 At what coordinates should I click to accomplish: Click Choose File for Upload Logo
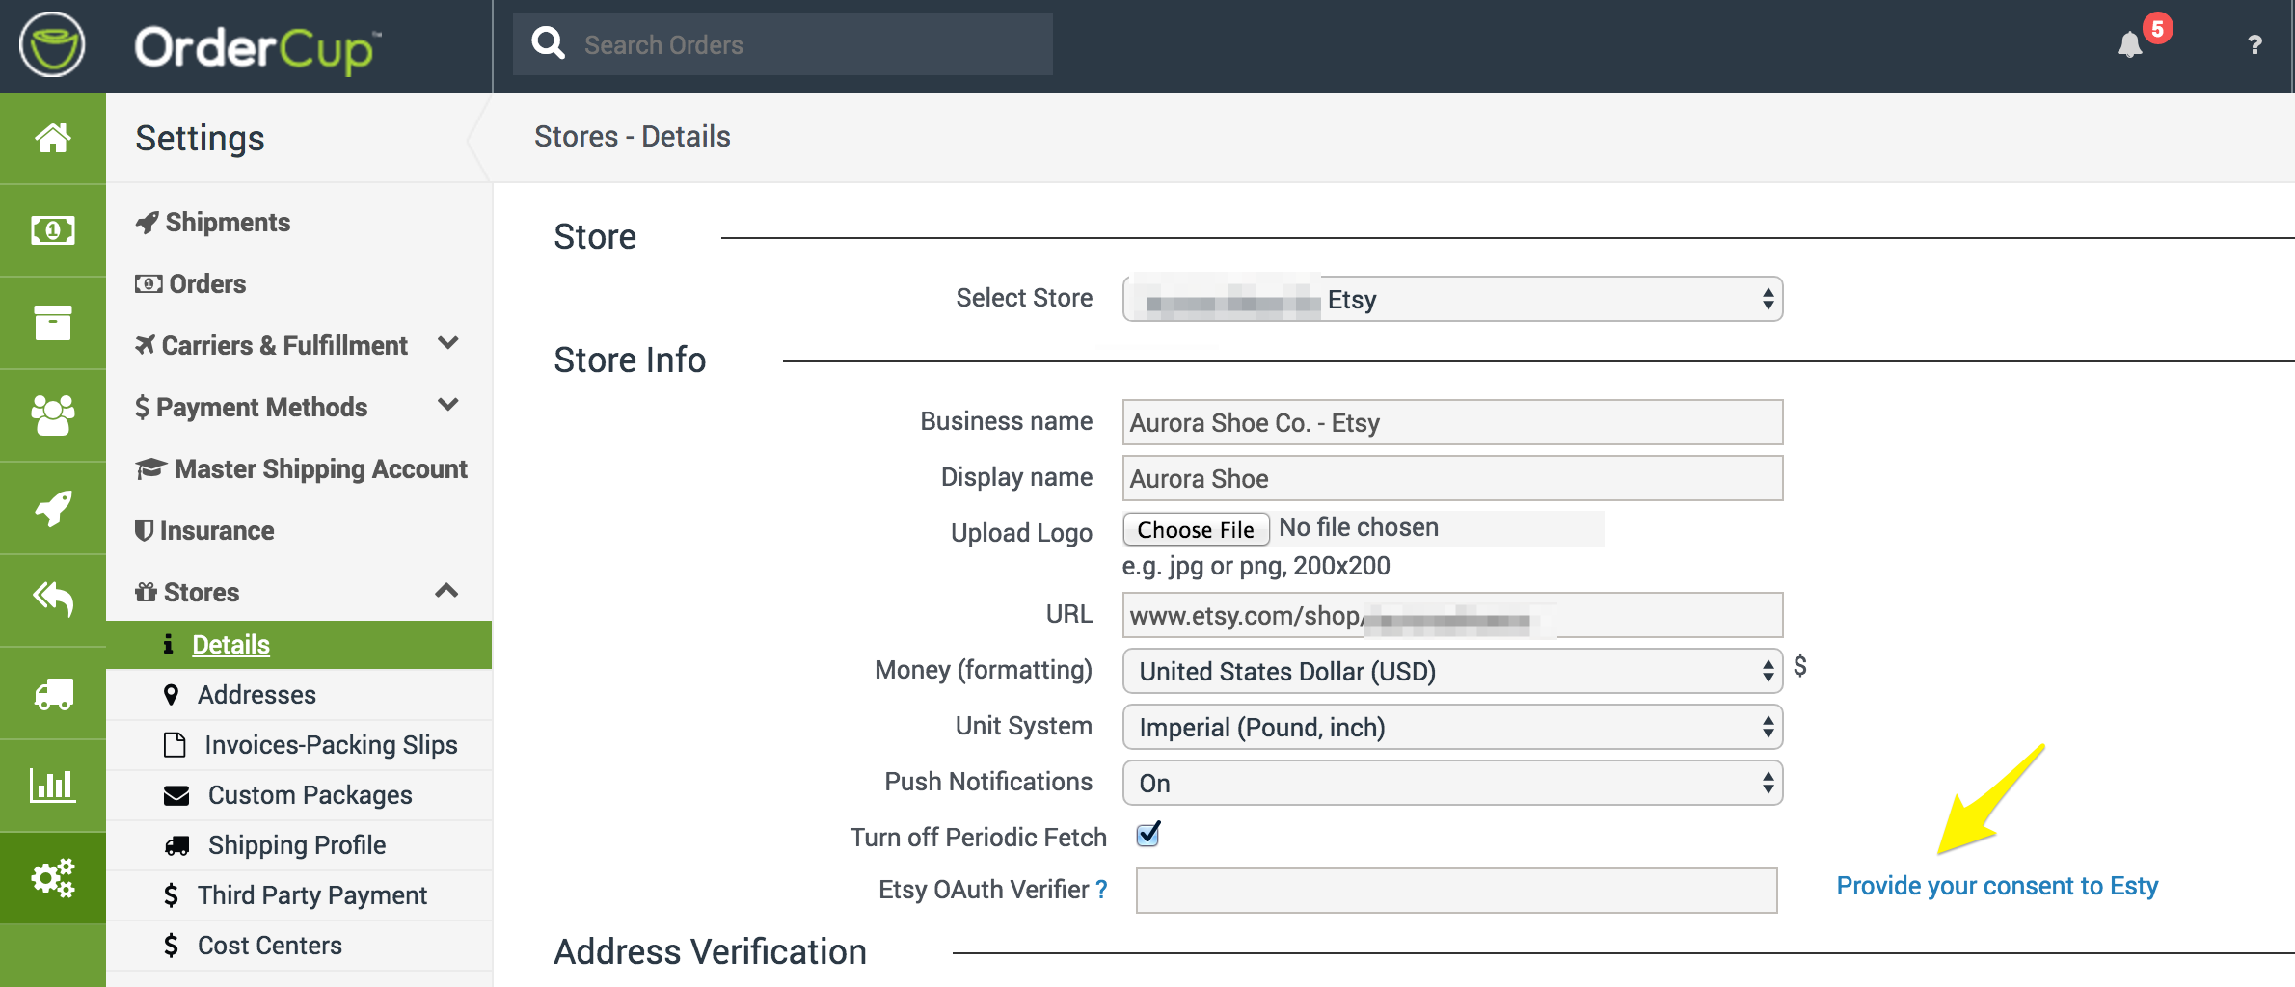tap(1196, 529)
